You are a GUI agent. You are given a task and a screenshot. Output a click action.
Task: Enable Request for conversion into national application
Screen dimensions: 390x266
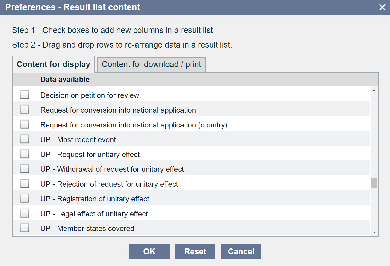[25, 110]
